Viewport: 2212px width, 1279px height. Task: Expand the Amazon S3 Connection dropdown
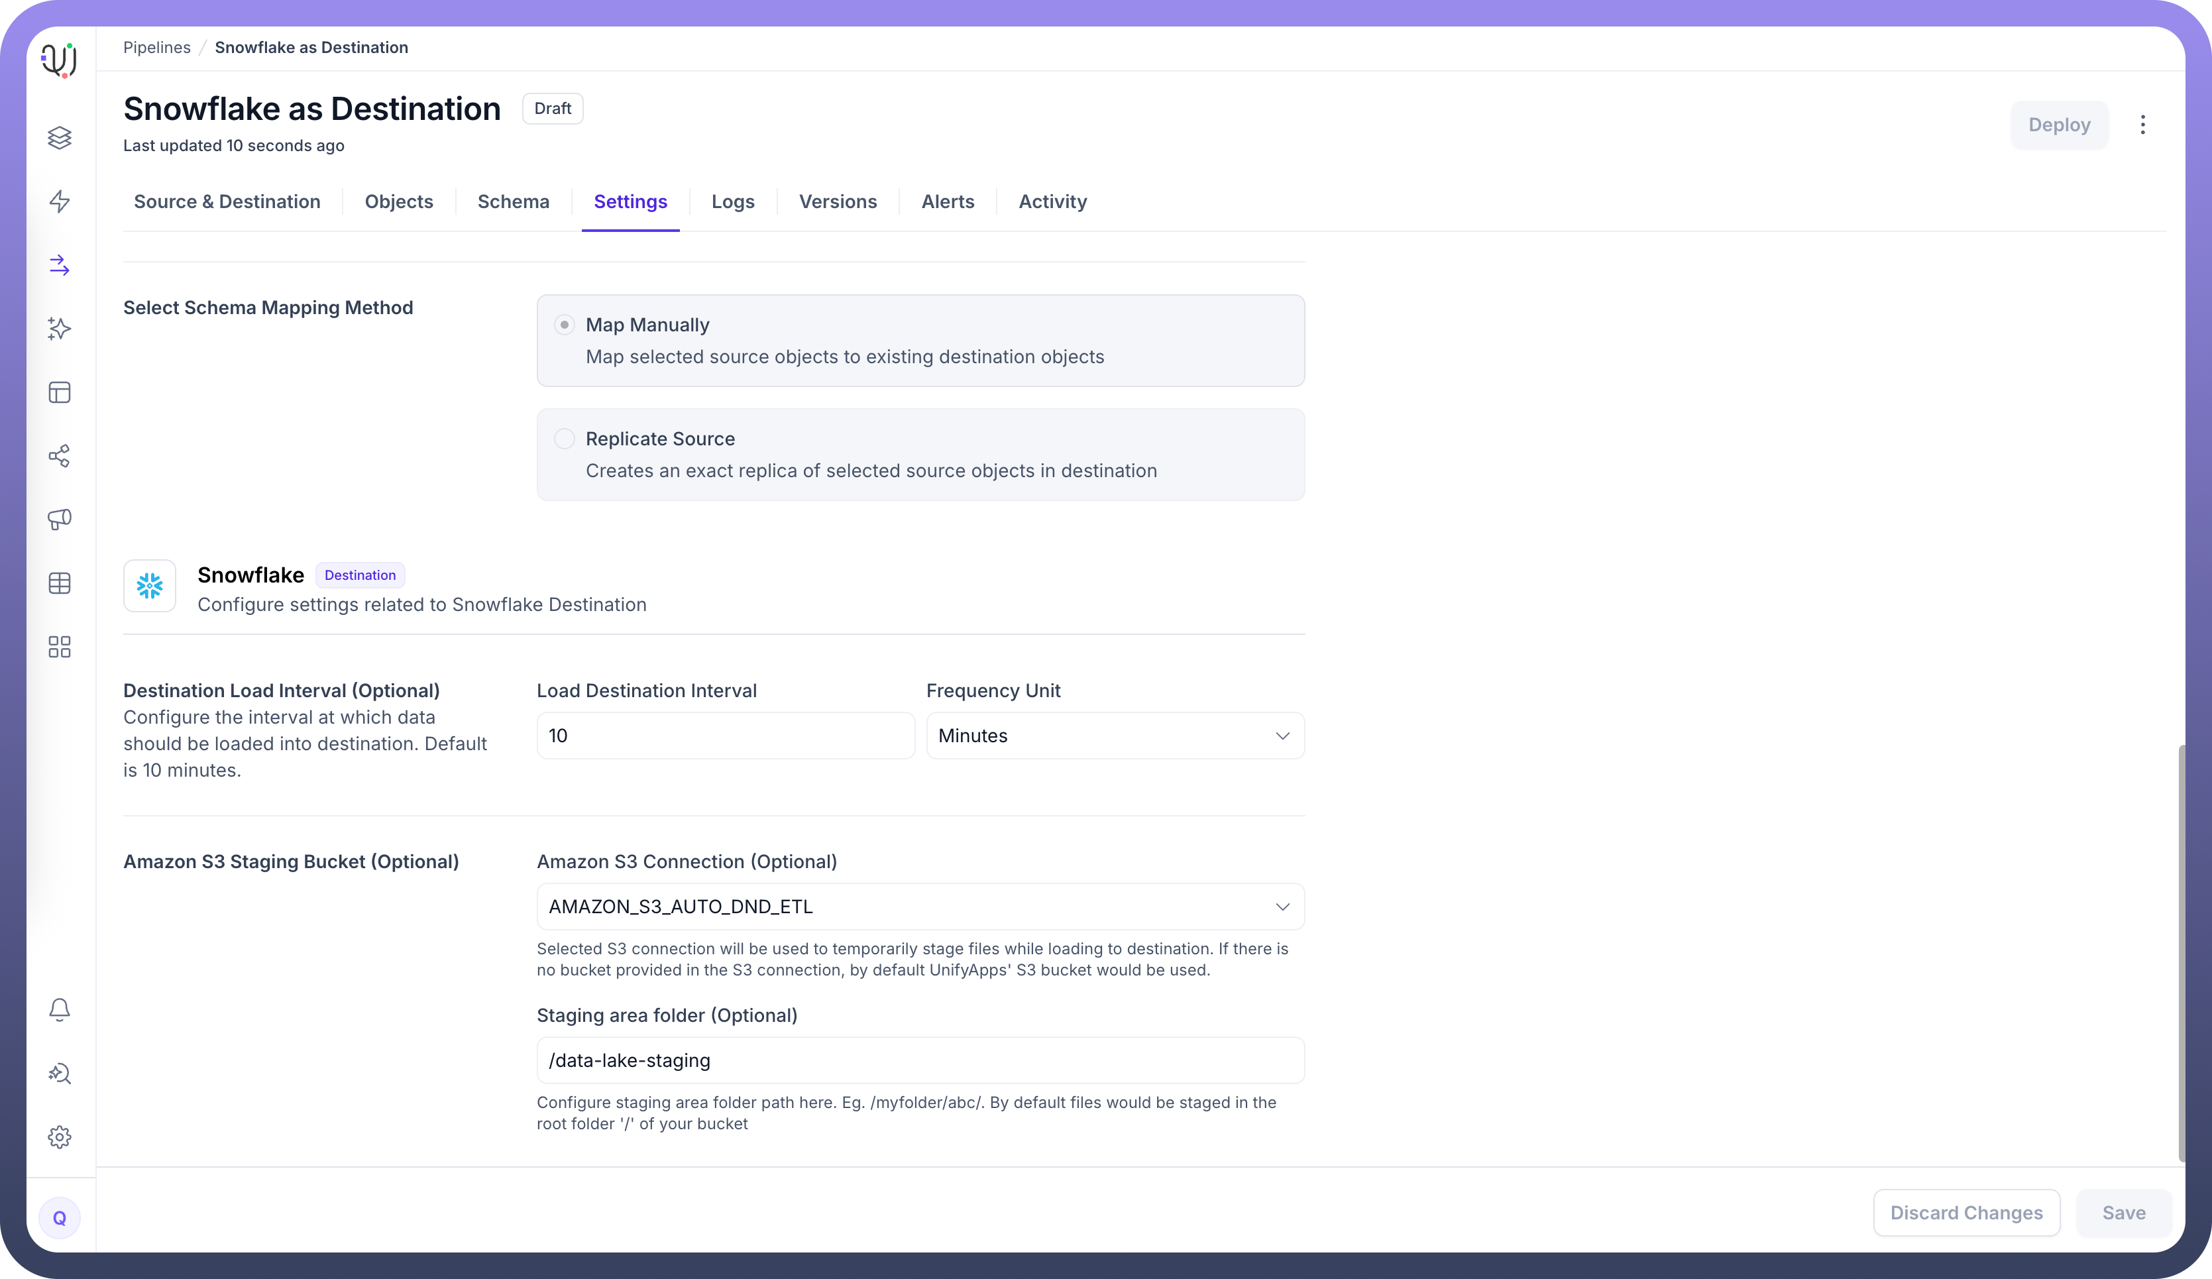pos(920,907)
